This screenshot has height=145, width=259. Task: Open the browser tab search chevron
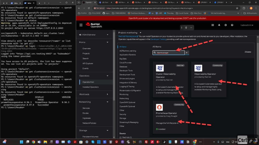[x=79, y=3]
